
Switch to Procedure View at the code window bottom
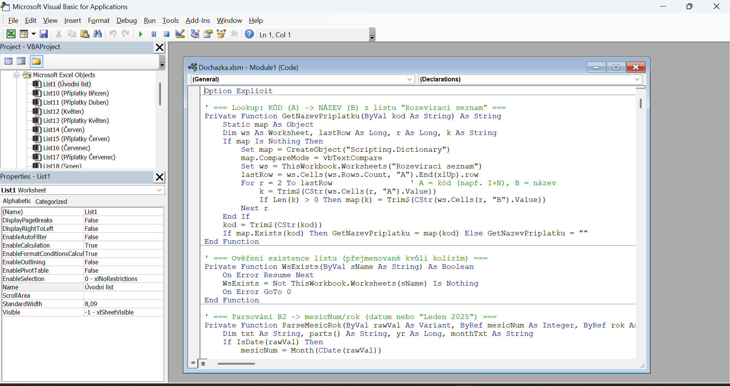click(193, 364)
